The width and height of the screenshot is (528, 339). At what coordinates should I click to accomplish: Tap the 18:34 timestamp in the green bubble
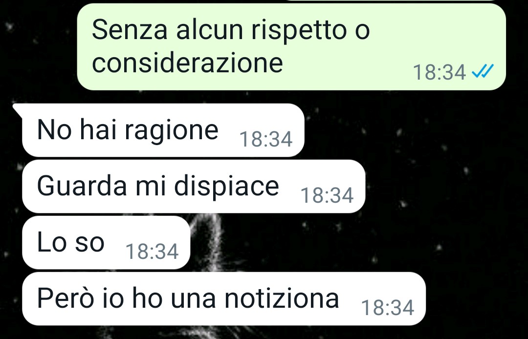[439, 72]
